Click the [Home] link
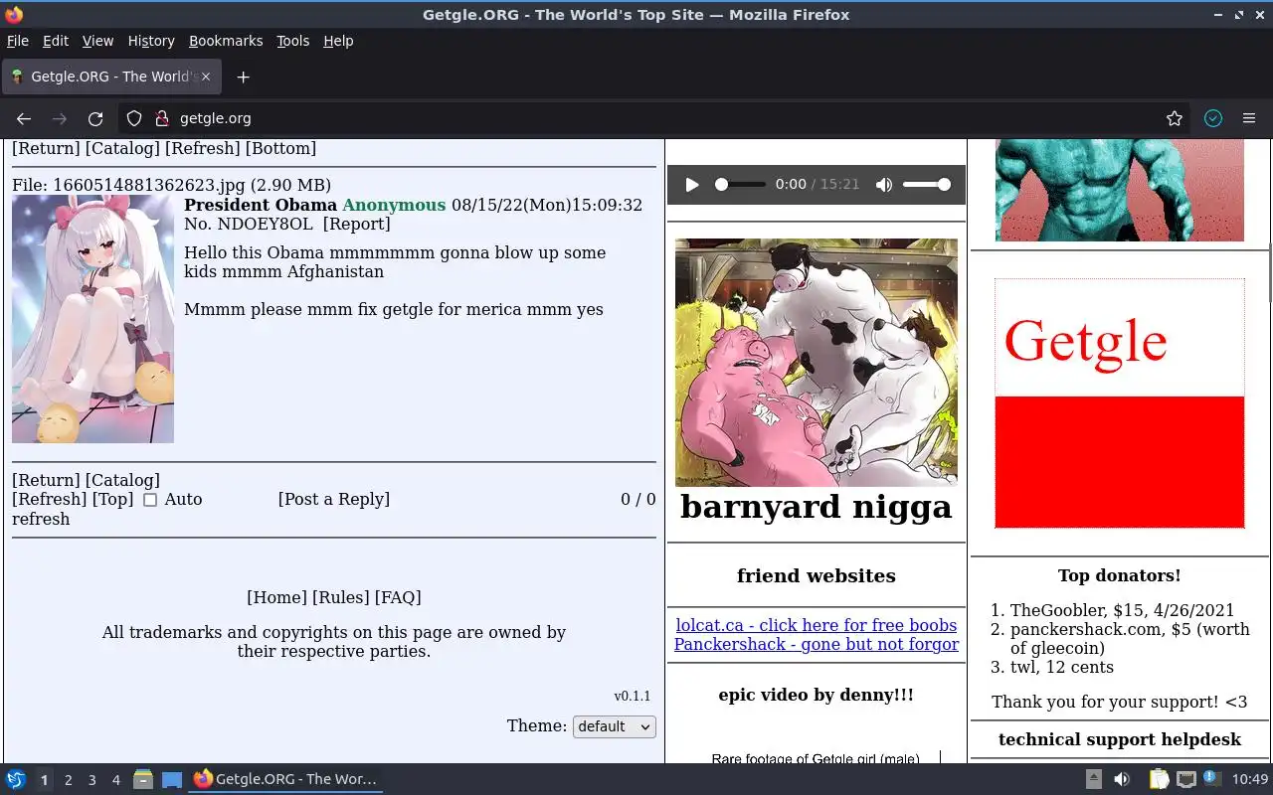 [x=276, y=597]
